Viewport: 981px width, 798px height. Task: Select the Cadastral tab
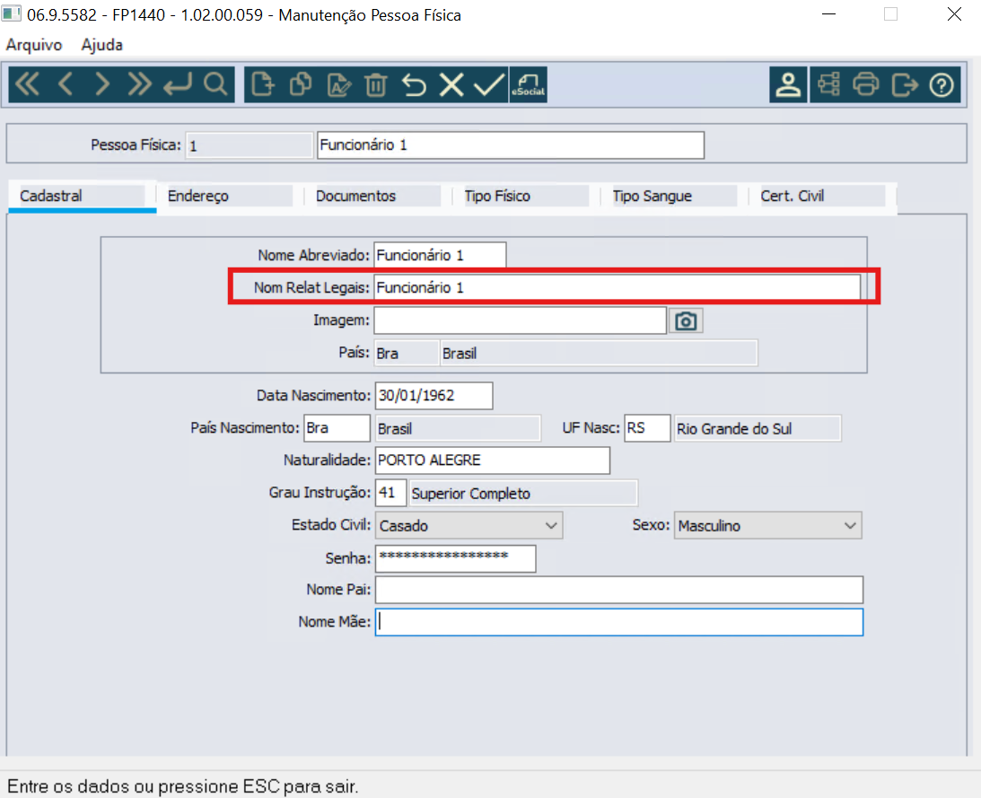click(82, 196)
